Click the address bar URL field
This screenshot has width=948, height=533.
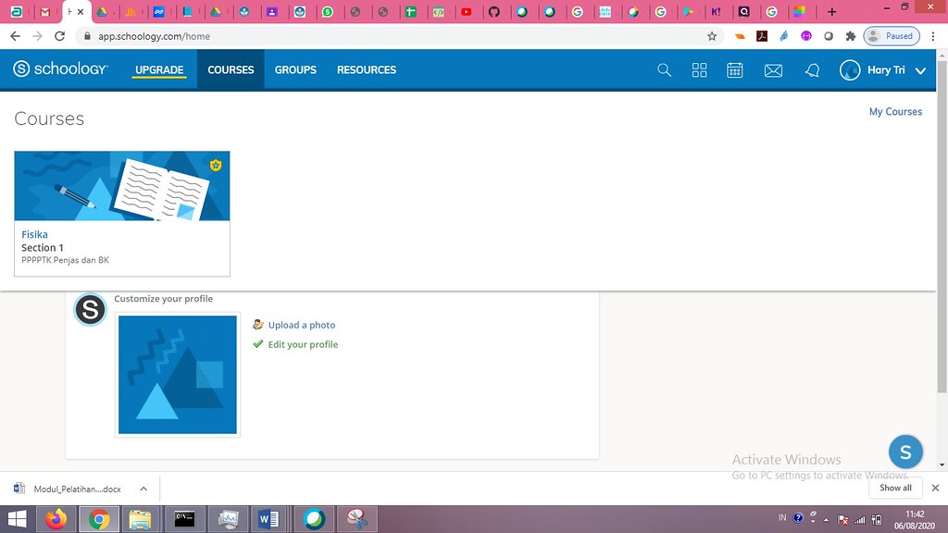399,36
